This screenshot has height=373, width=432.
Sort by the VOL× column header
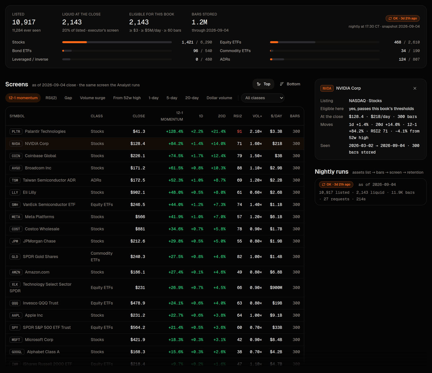tap(257, 116)
